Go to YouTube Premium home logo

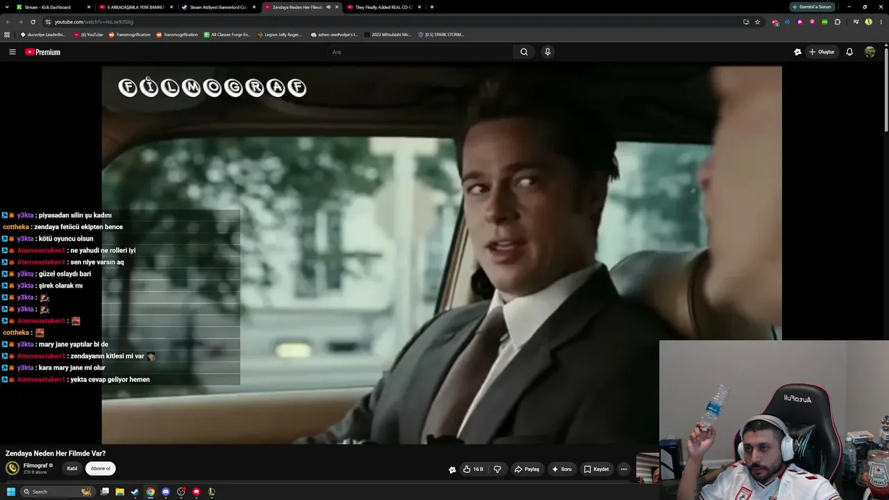43,52
